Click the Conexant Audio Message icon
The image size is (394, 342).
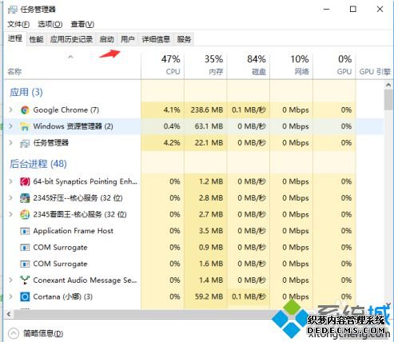[25, 280]
